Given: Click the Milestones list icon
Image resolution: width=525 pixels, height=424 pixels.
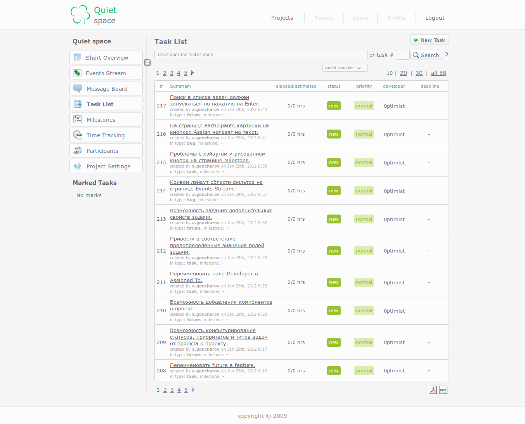Looking at the screenshot, I should tap(78, 119).
